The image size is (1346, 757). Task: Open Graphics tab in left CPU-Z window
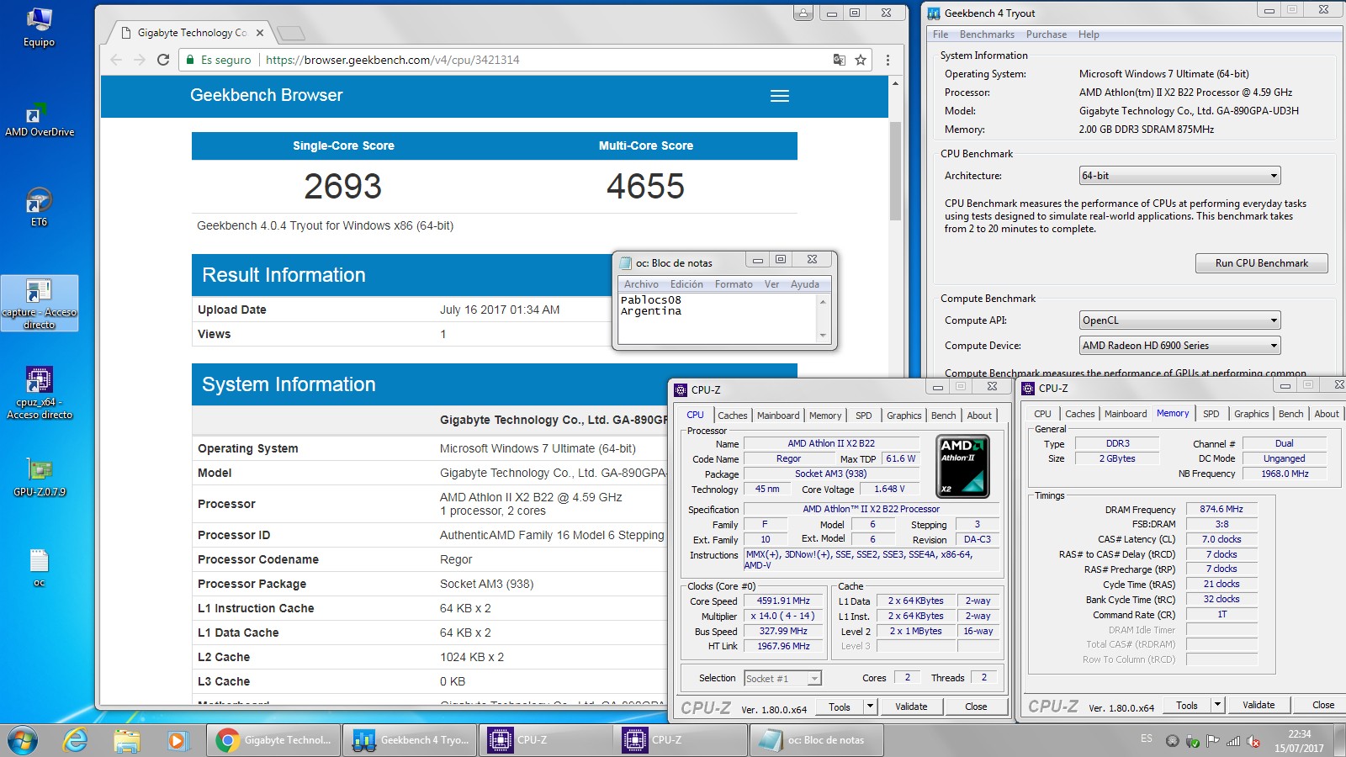(904, 416)
